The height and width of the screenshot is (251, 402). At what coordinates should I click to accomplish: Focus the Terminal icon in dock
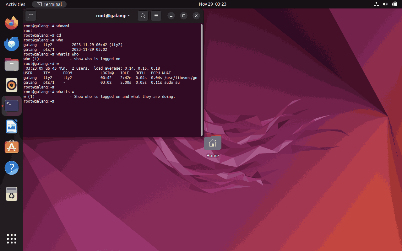[12, 106]
